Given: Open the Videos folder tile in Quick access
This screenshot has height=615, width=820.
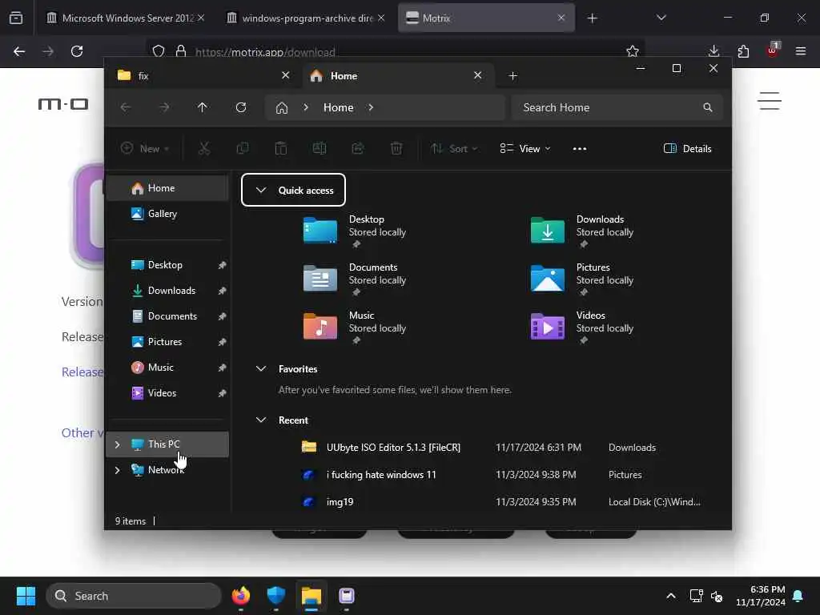Looking at the screenshot, I should [583, 327].
